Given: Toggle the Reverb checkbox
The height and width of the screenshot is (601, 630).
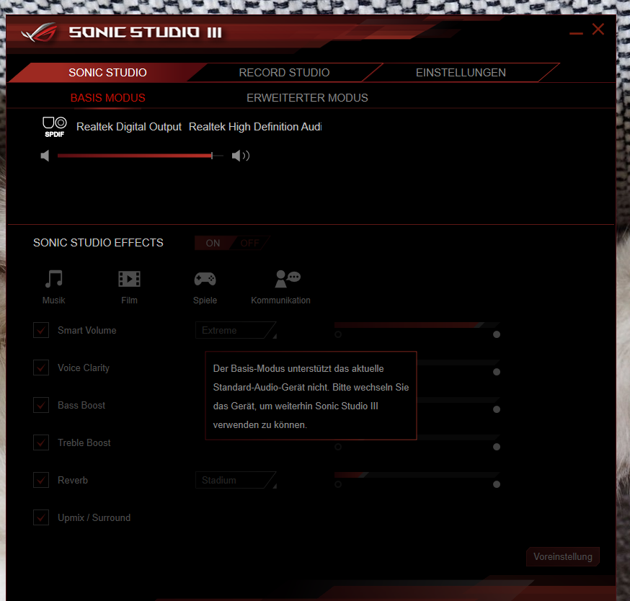Looking at the screenshot, I should click(x=41, y=480).
